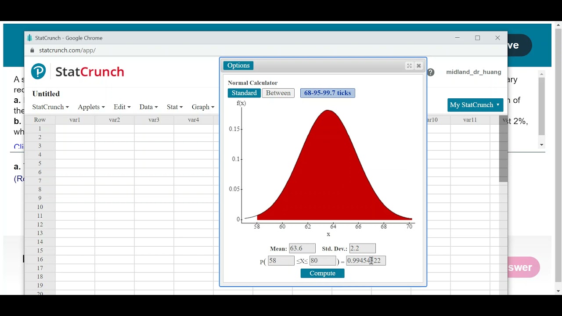Select the var4 column header
This screenshot has height=316, width=562.
pyautogui.click(x=194, y=120)
